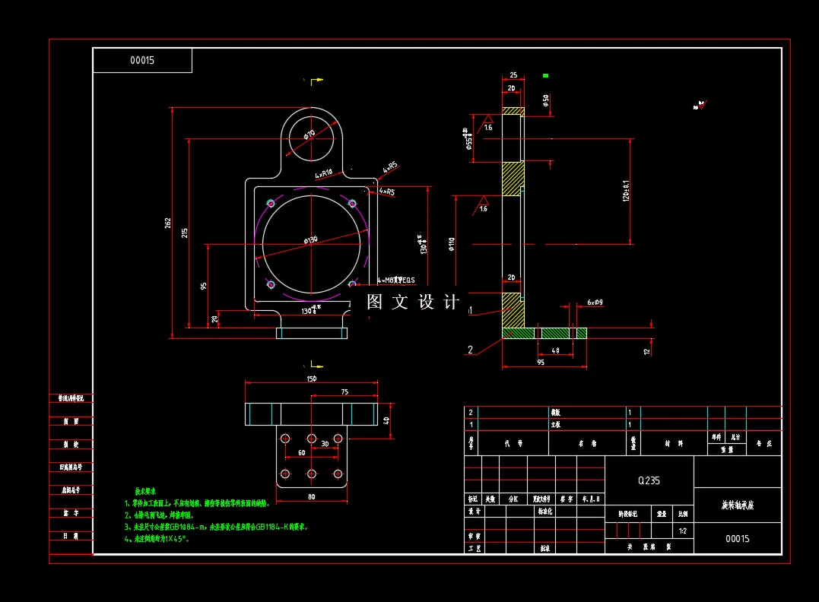Click the 日期 label in the left margin strip
Image resolution: width=819 pixels, height=602 pixels.
point(71,536)
